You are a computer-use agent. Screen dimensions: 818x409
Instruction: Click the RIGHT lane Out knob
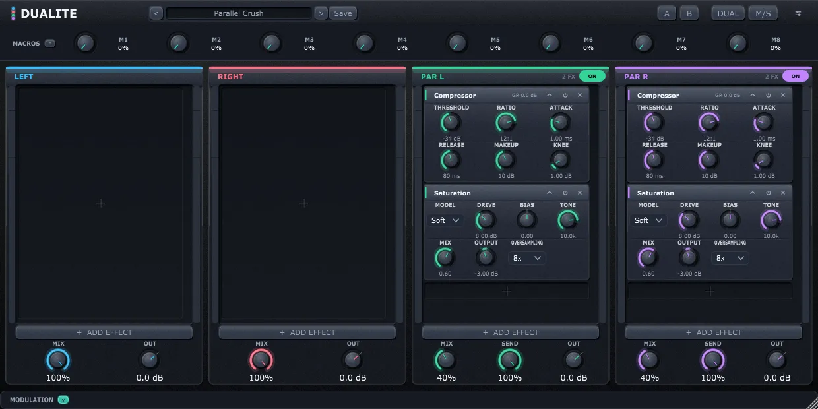coord(354,360)
